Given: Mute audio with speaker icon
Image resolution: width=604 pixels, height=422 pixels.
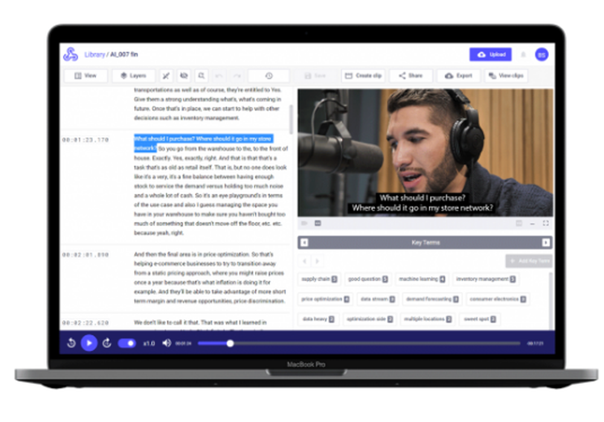Looking at the screenshot, I should 167,343.
